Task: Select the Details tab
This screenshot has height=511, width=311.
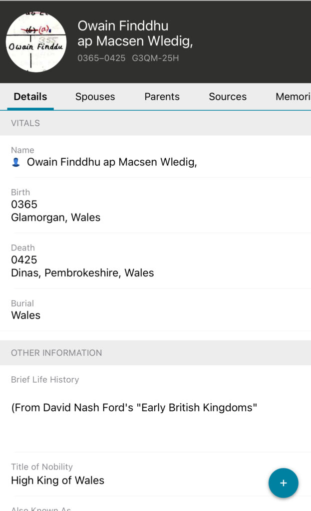Action: coord(30,97)
